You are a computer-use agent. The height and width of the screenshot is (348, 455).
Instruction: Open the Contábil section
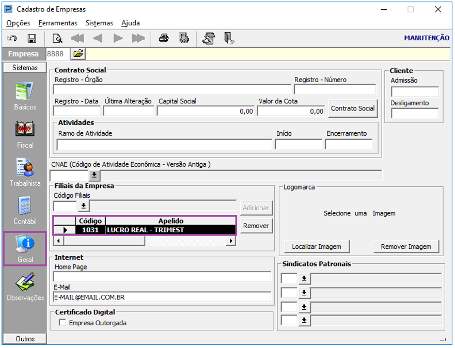point(25,211)
